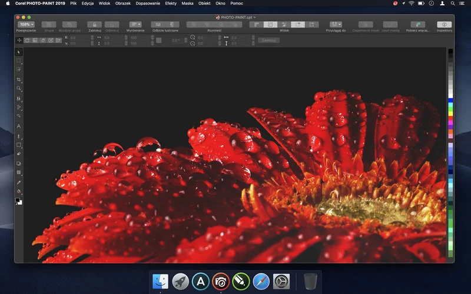The height and width of the screenshot is (294, 471).
Task: Click the rotation angle input field
Action: (177, 40)
